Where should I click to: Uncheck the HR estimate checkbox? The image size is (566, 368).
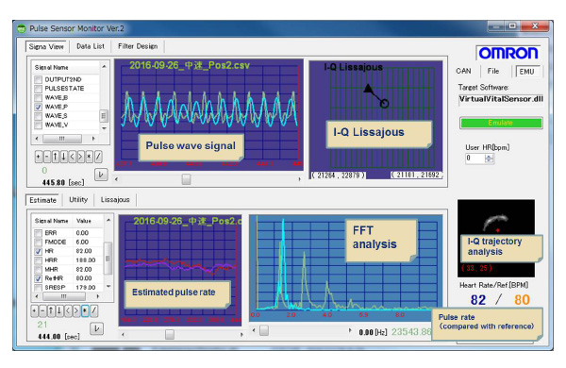39,251
